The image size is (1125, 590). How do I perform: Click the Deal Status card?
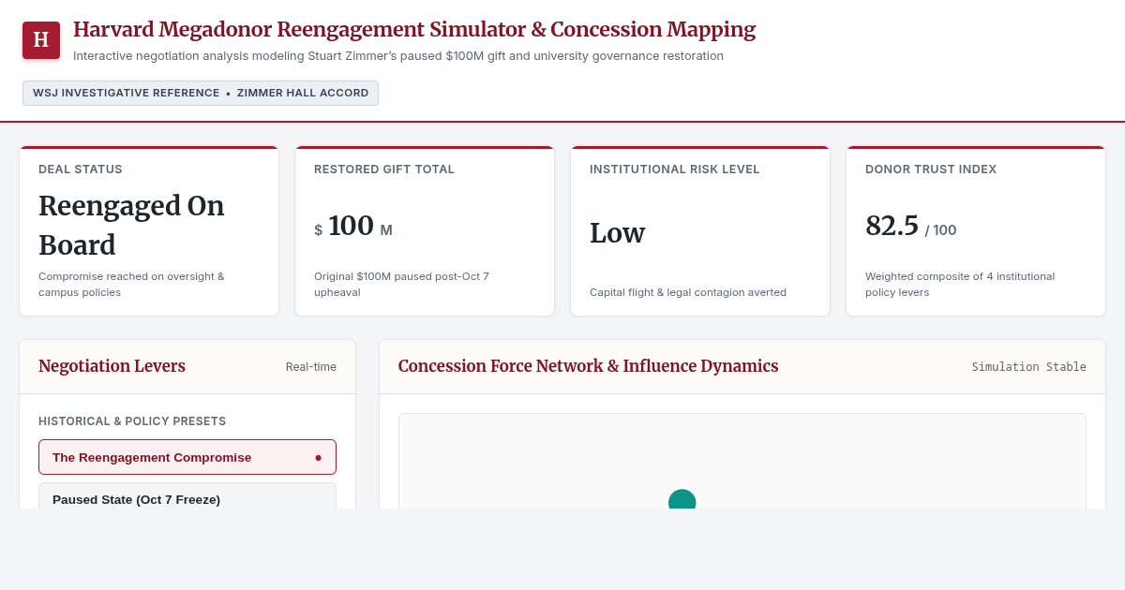click(149, 231)
